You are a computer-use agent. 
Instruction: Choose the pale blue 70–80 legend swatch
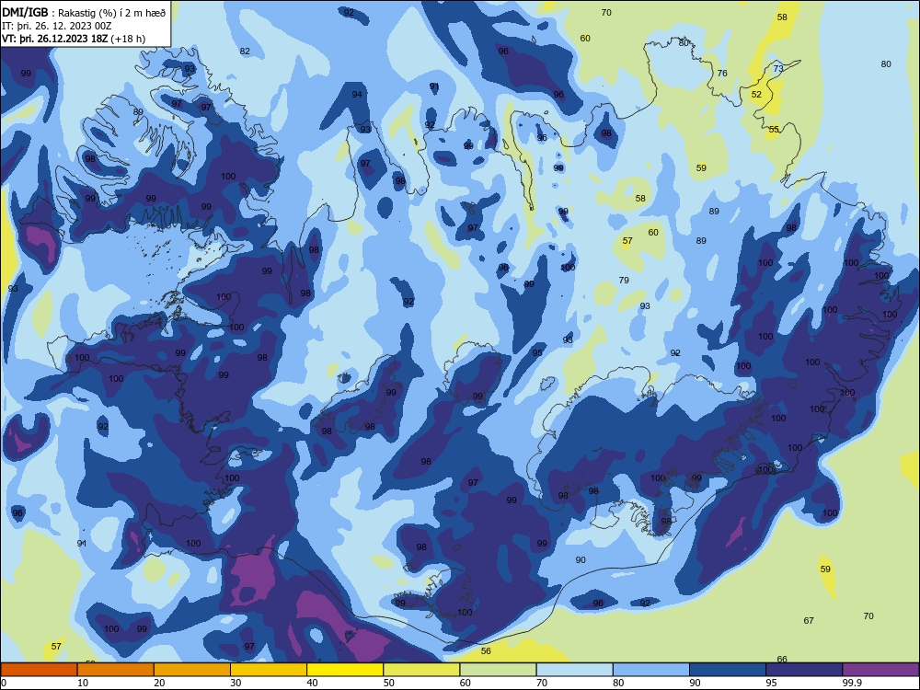(575, 670)
